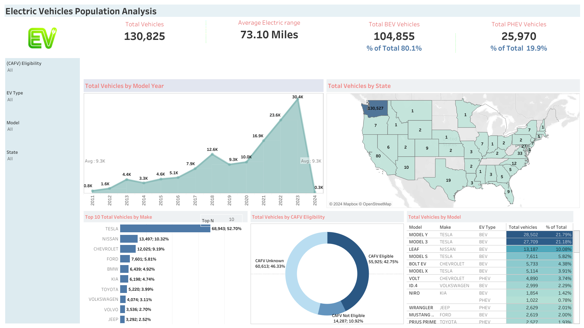The image size is (584, 328).
Task: Select the MODEL 3 row in model table
Action: click(490, 242)
